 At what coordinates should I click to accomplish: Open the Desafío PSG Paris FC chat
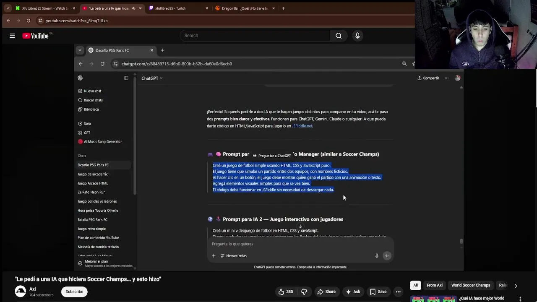[x=103, y=165]
